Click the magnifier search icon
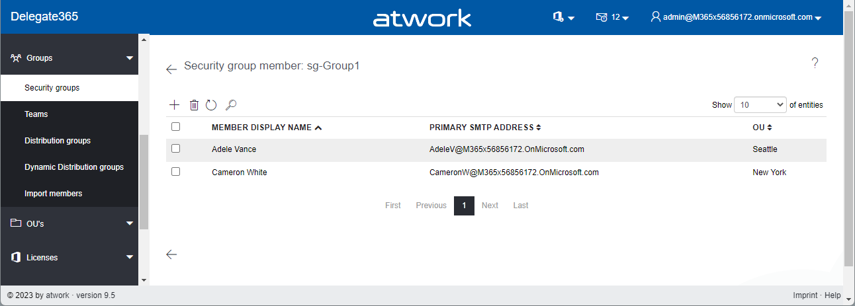The width and height of the screenshot is (855, 306). click(x=231, y=105)
